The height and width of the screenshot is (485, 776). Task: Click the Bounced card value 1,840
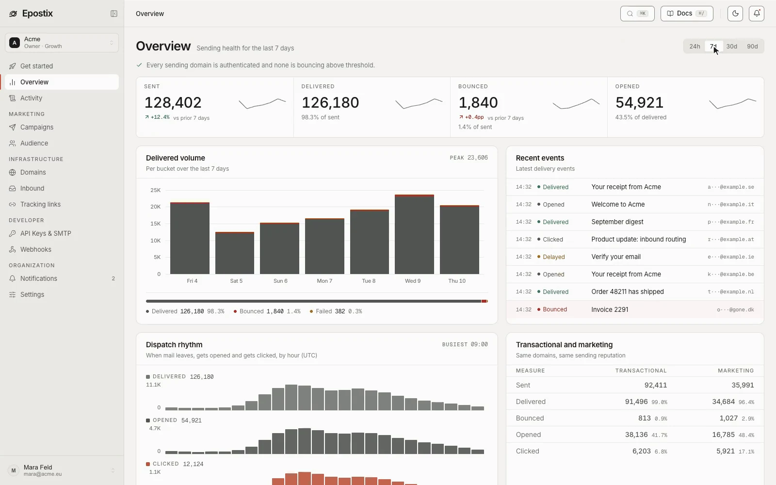pyautogui.click(x=478, y=103)
